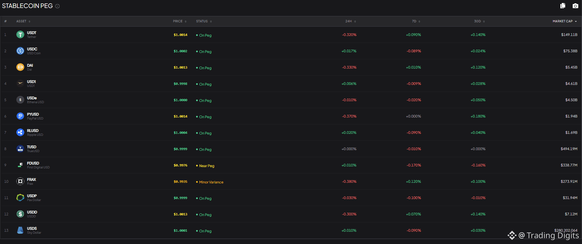Select the RLUSD asset name
582x244 pixels.
click(33, 130)
